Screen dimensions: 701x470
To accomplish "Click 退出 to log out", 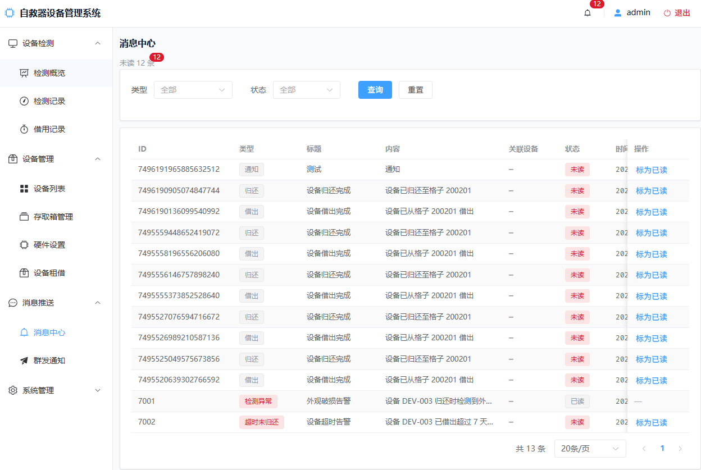I will pos(682,13).
